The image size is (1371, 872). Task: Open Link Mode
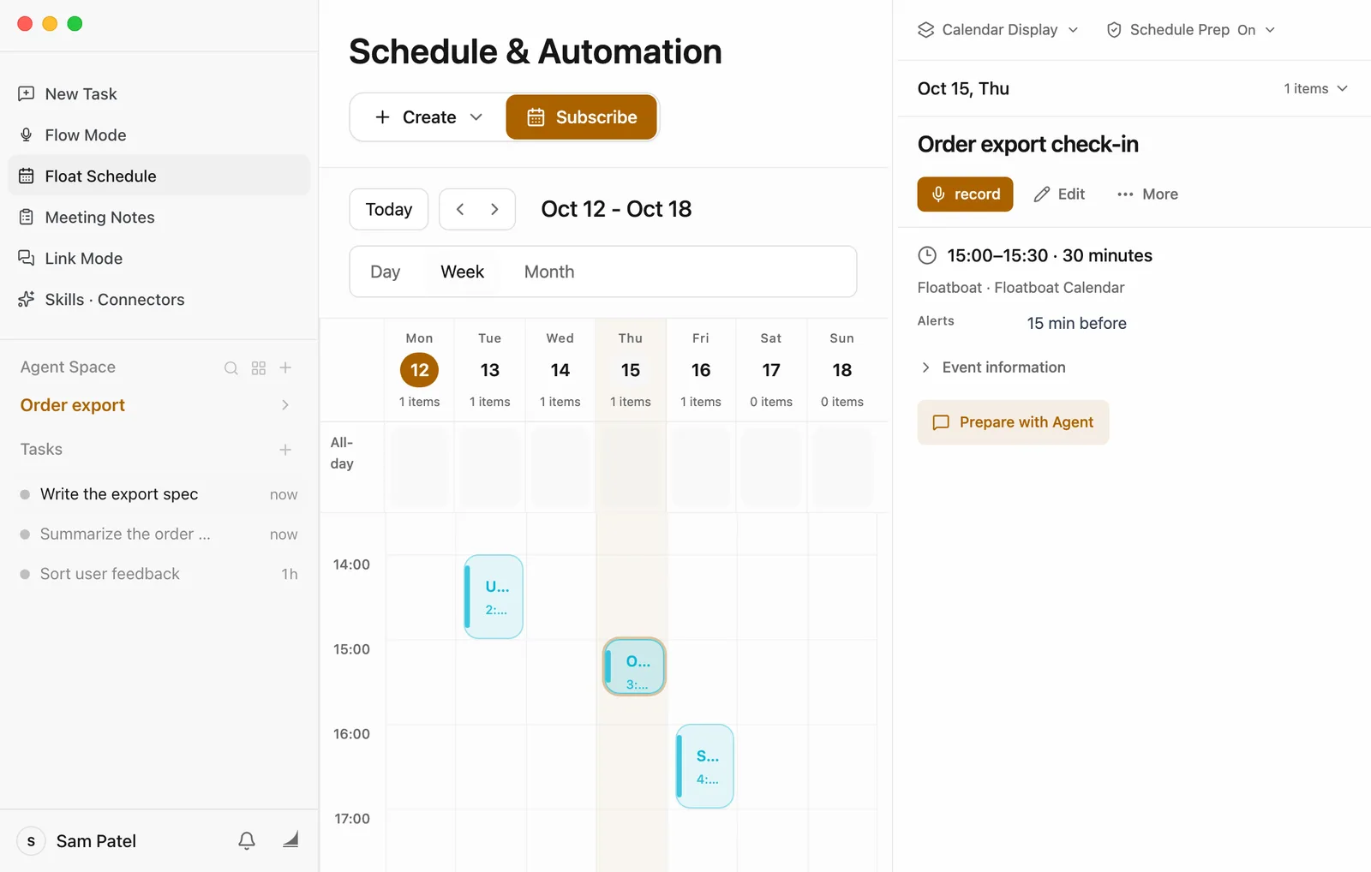click(159, 259)
